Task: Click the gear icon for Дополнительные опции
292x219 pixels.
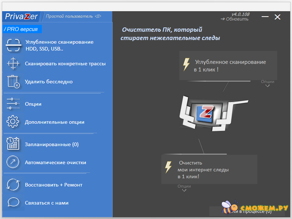Action: (x=13, y=122)
